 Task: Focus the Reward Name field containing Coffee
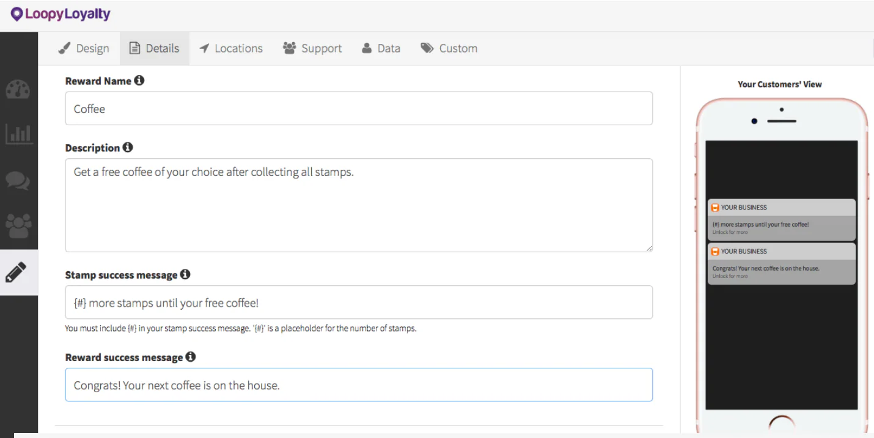point(359,109)
